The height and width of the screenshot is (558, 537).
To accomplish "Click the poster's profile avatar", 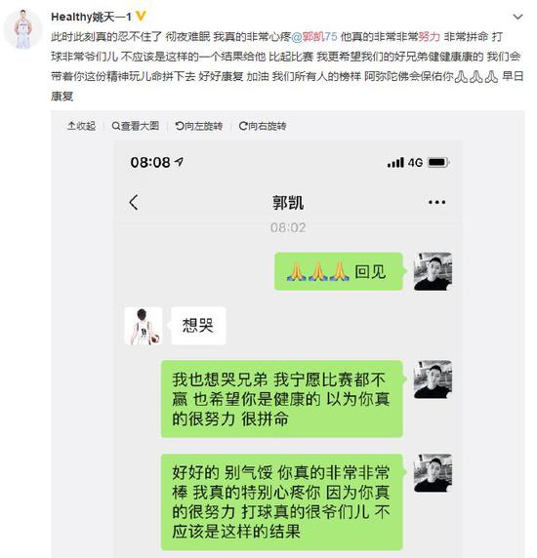I will click(x=23, y=29).
